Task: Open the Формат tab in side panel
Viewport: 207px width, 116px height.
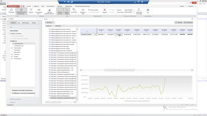Action: tap(34, 23)
